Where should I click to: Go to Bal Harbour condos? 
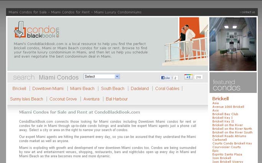coord(117,99)
